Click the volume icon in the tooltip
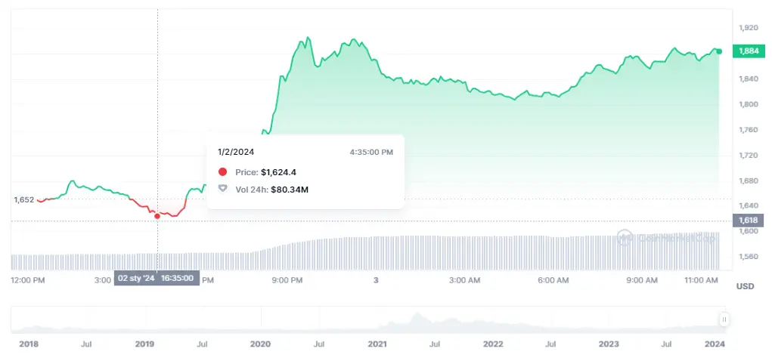Screen dimensions: 772x364 tap(222, 189)
